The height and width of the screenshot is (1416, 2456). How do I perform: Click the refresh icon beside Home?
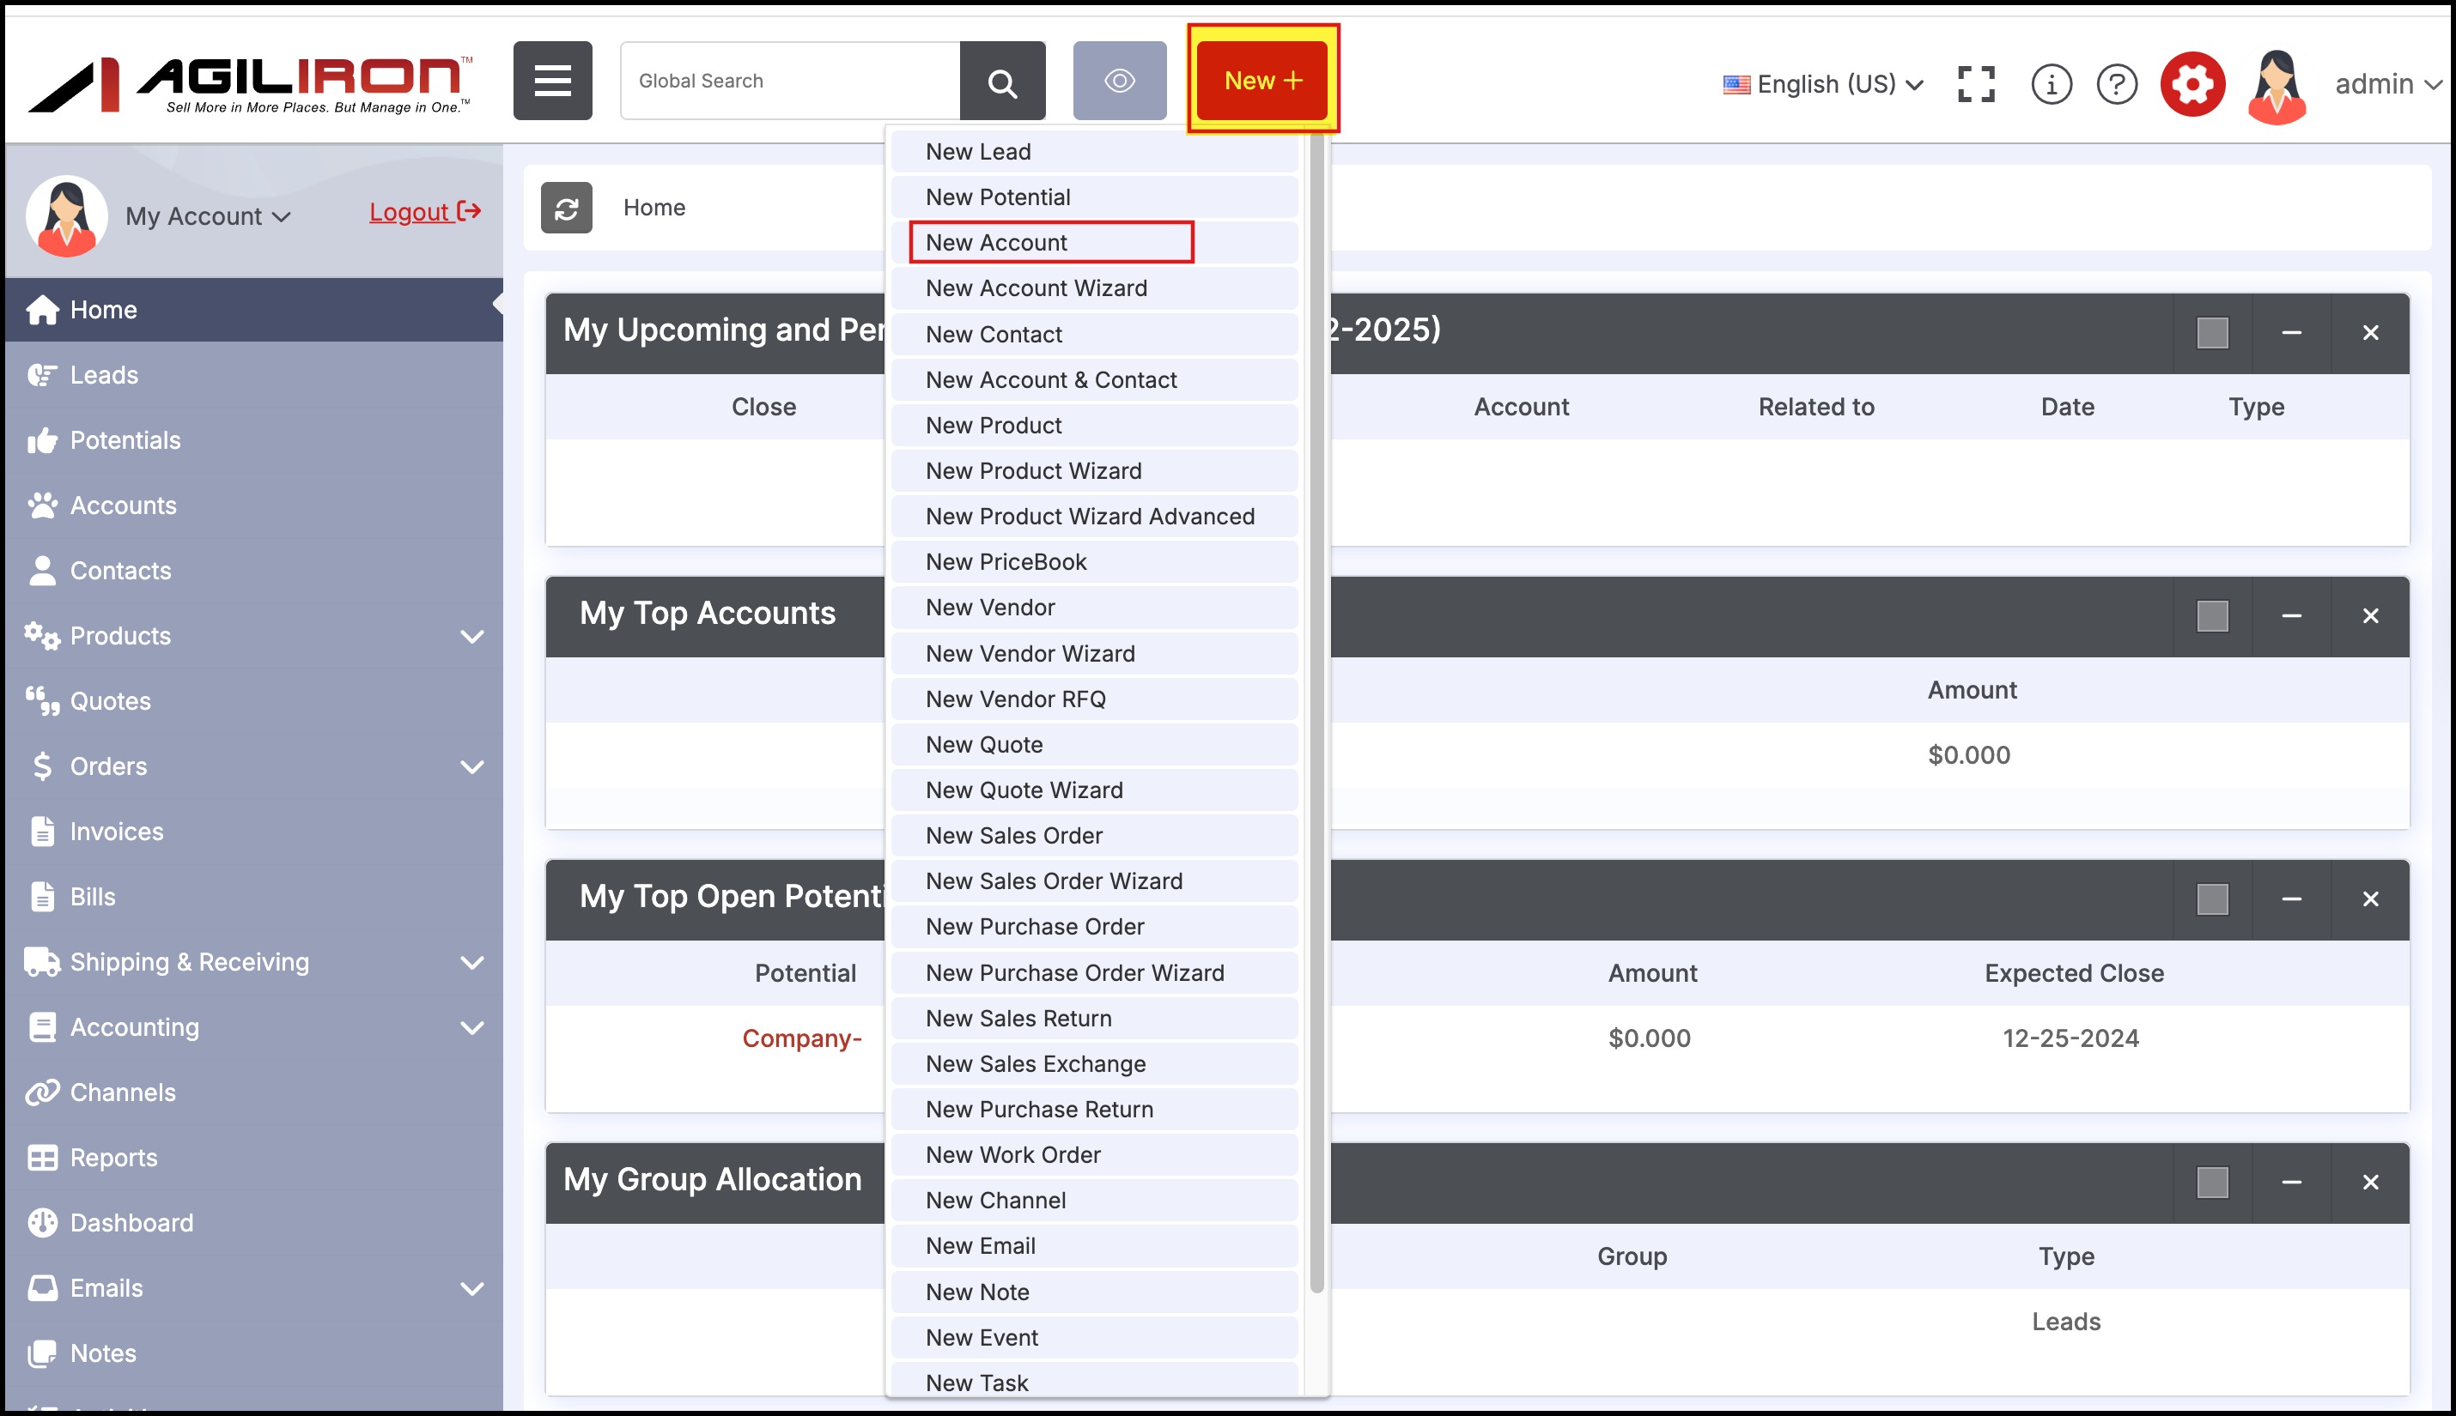[x=566, y=207]
